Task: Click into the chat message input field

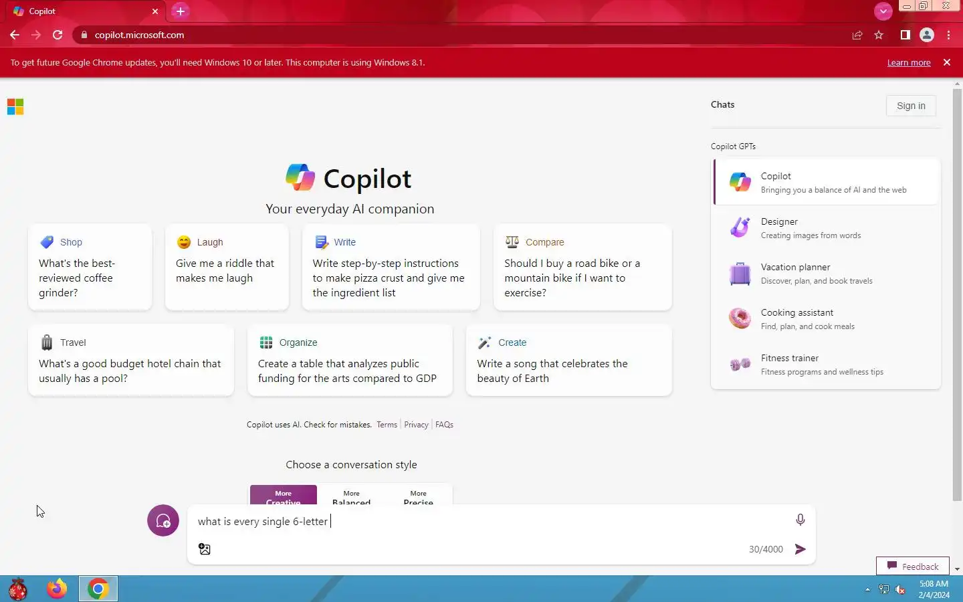Action: click(x=492, y=521)
